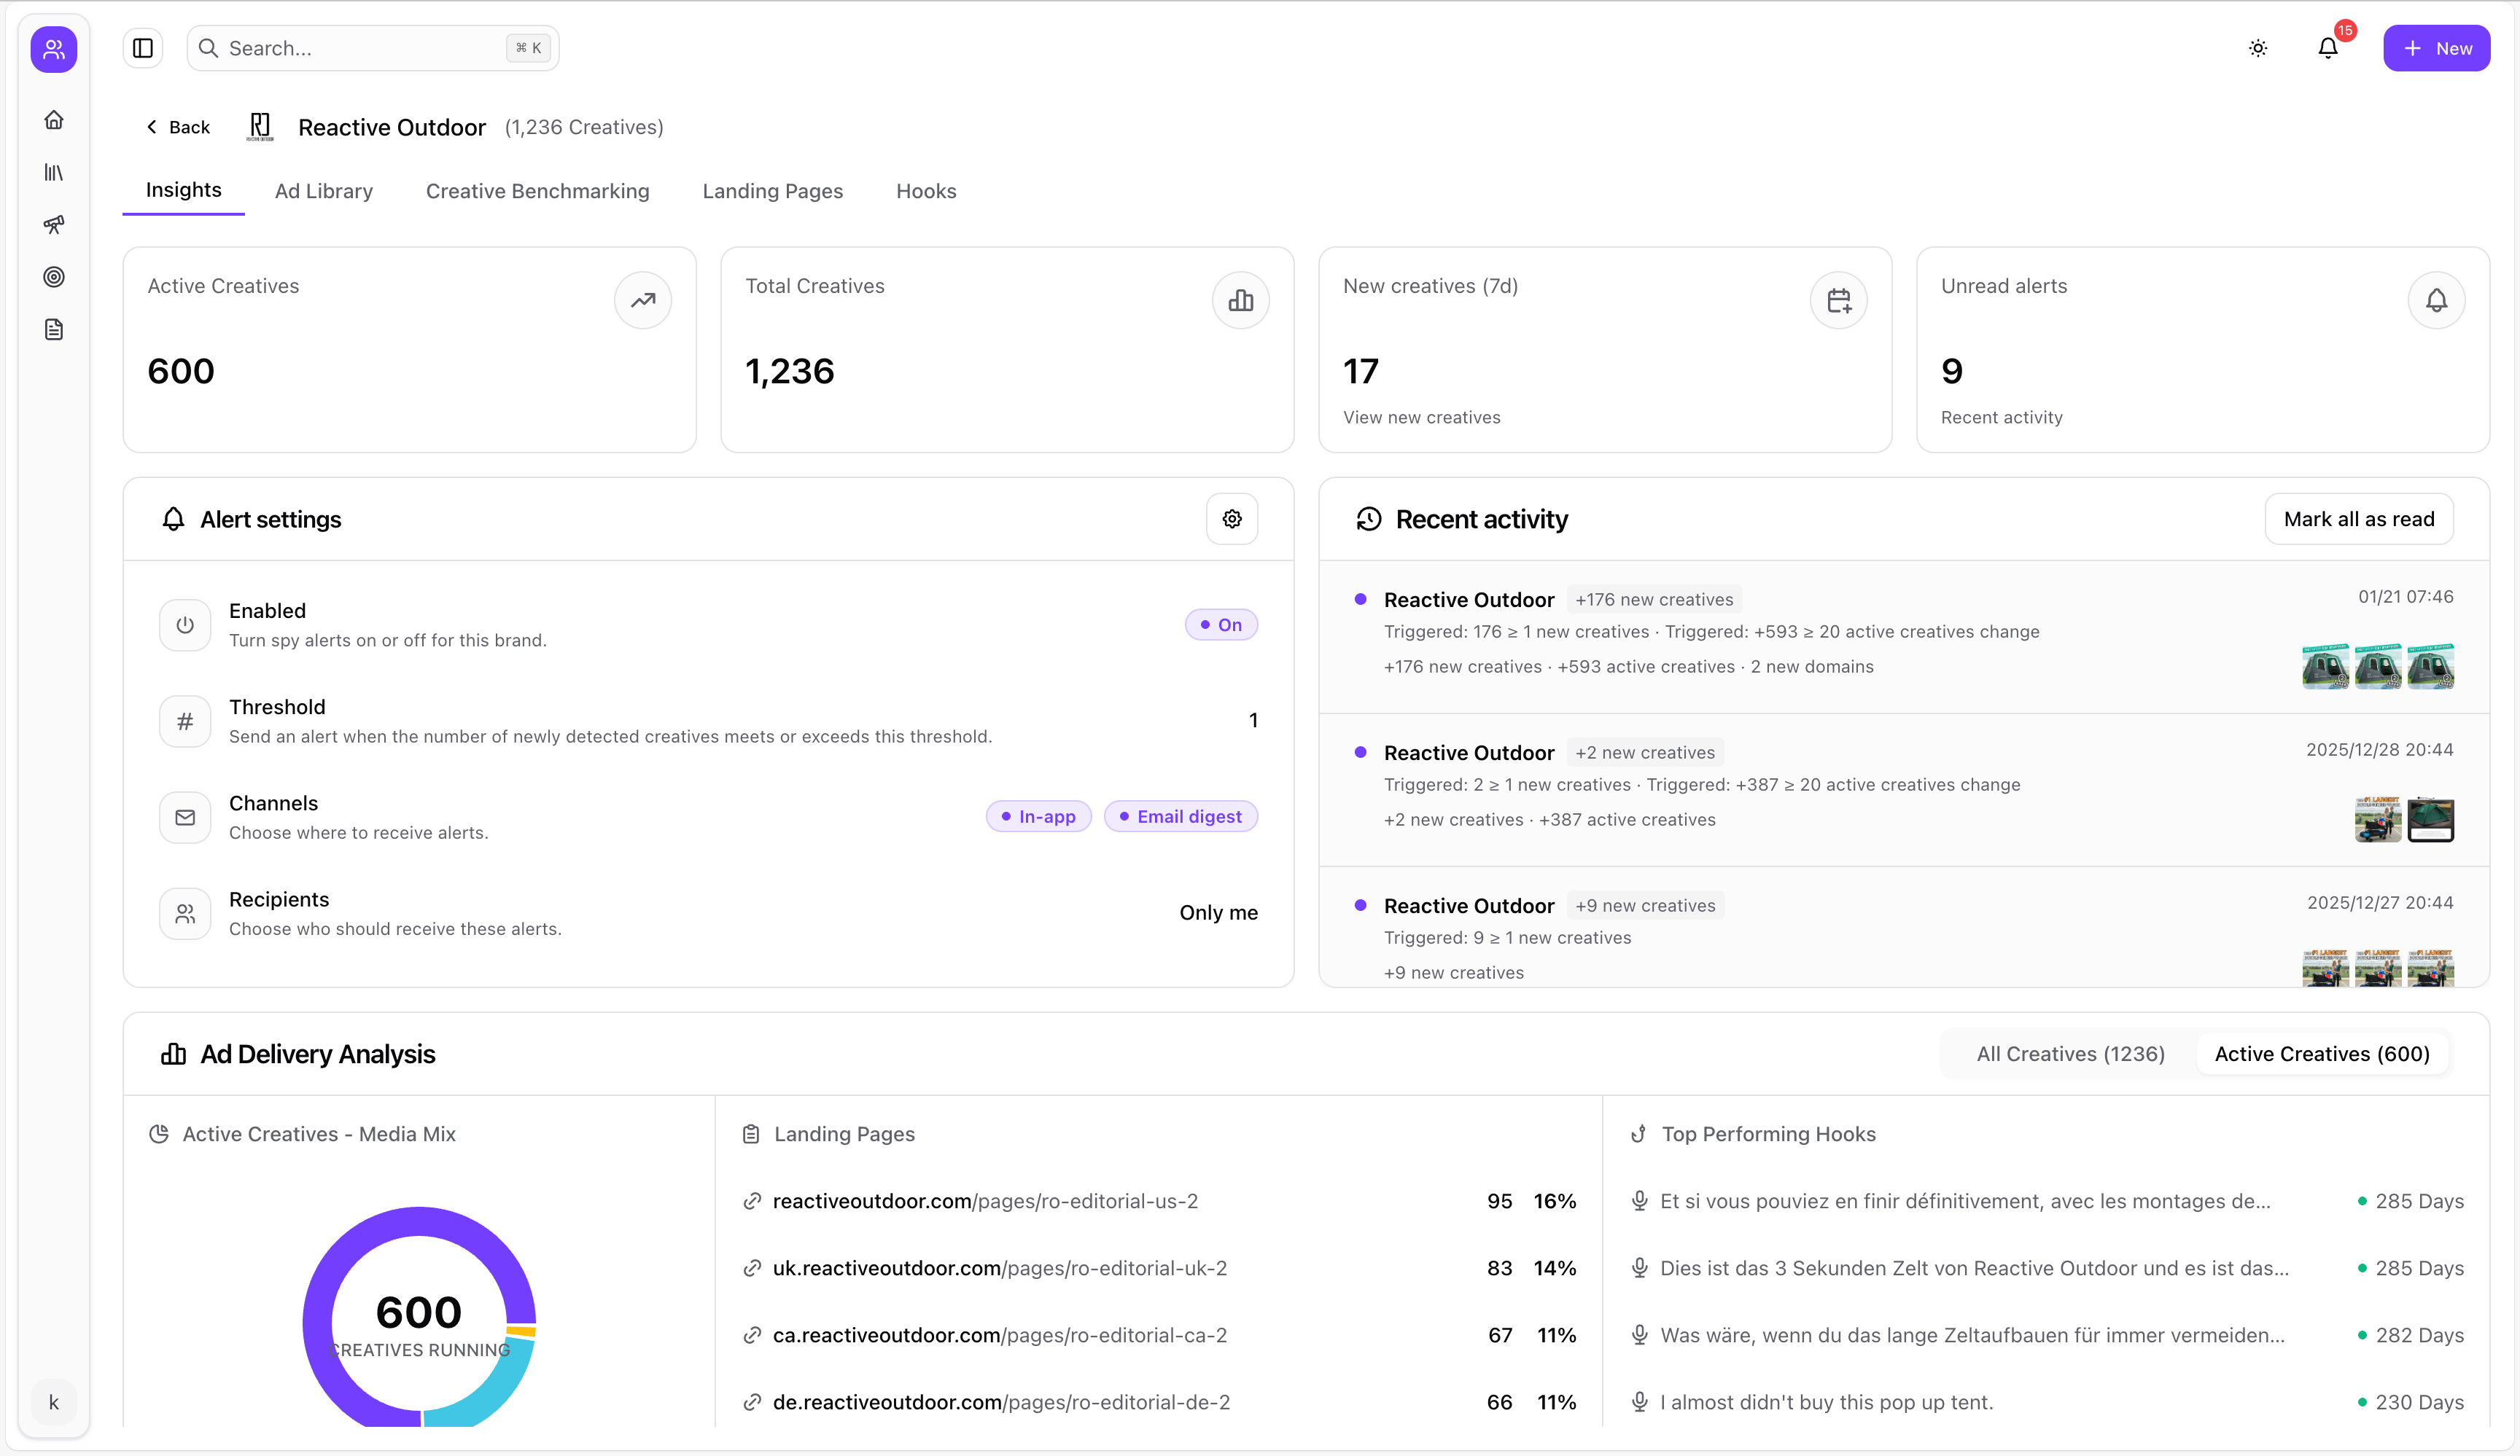Viewport: 2520px width, 1456px height.
Task: Toggle the In-app channel chip
Action: [x=1038, y=816]
